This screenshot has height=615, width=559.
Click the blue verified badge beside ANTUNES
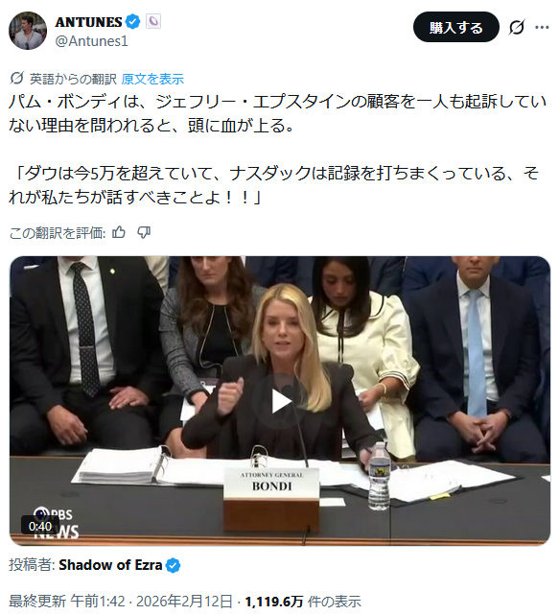coord(133,21)
